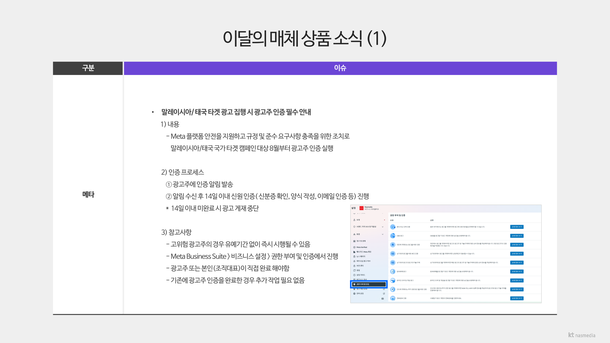Screen dimensions: 610x343
Task: Expand the 브랜드 가치 보호 및 적합성 chevron
Action: click(383, 227)
